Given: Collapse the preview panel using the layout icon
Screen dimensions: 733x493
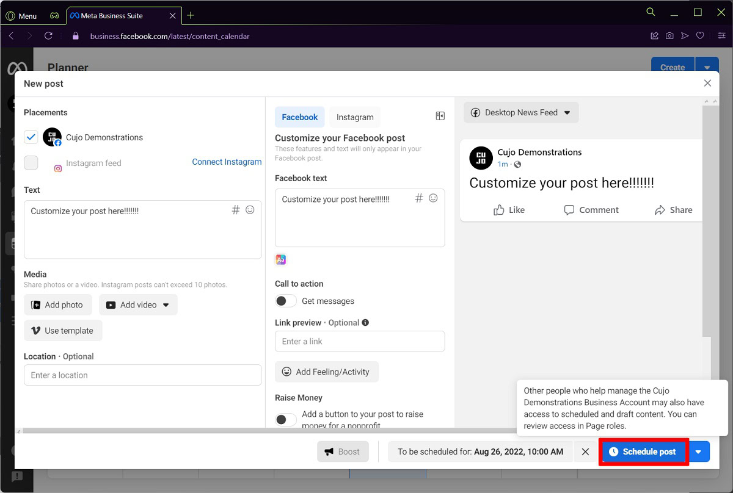Looking at the screenshot, I should tap(440, 116).
